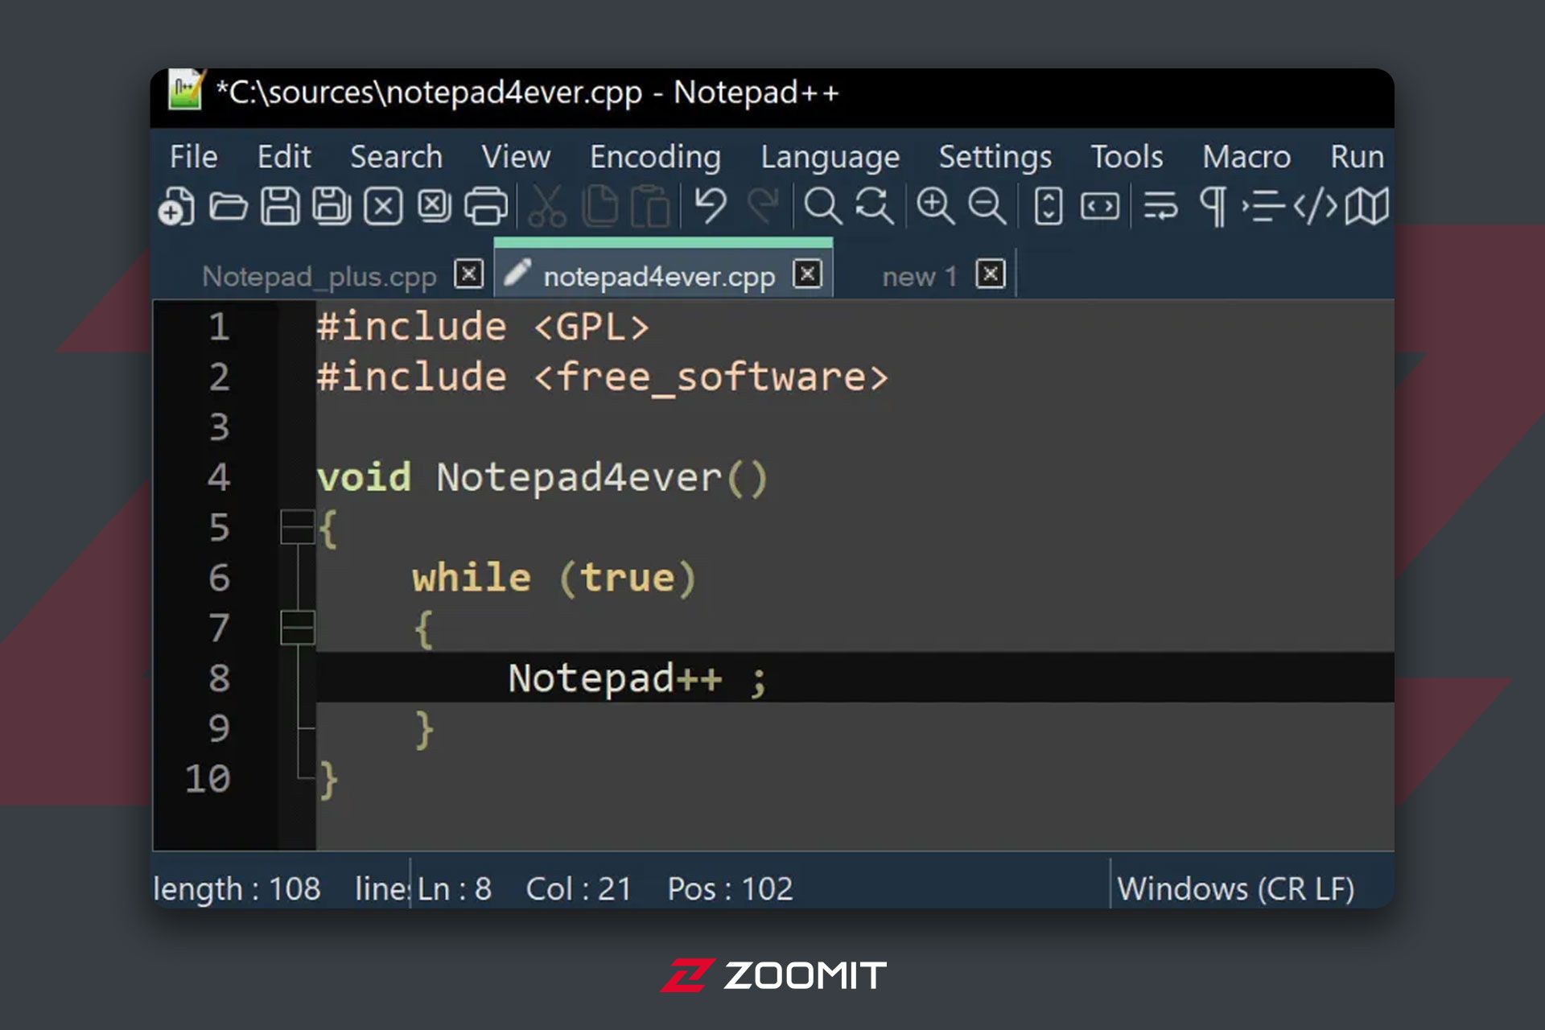Open the View menu
The height and width of the screenshot is (1030, 1545).
coord(516,156)
